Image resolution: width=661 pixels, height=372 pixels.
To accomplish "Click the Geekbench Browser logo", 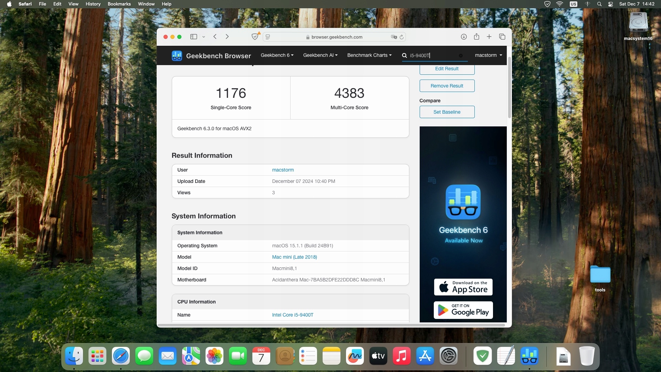I will click(211, 56).
